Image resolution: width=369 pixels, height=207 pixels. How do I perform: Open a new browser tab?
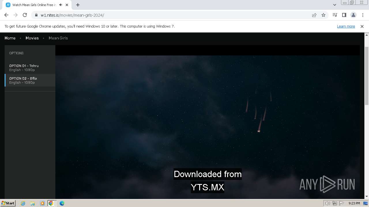[78, 5]
